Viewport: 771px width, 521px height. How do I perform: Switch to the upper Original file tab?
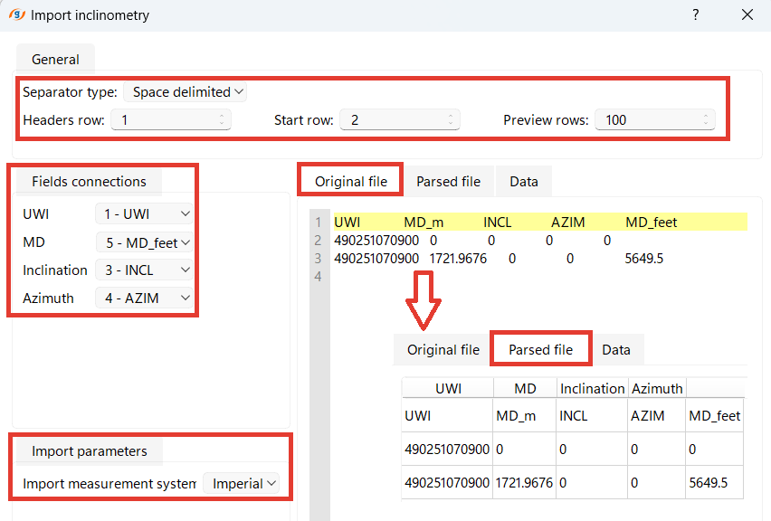coord(351,182)
